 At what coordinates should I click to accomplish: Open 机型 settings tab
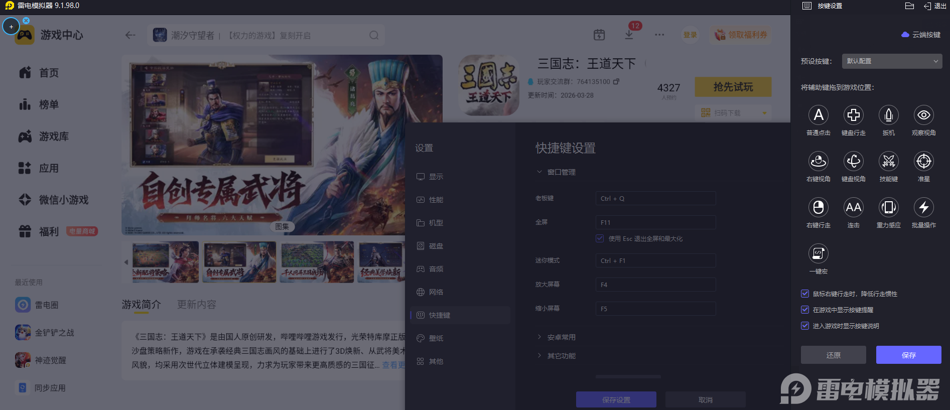point(430,223)
